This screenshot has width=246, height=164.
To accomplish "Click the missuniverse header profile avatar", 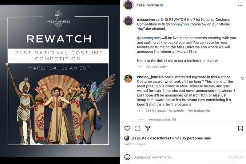I will (128, 5).
